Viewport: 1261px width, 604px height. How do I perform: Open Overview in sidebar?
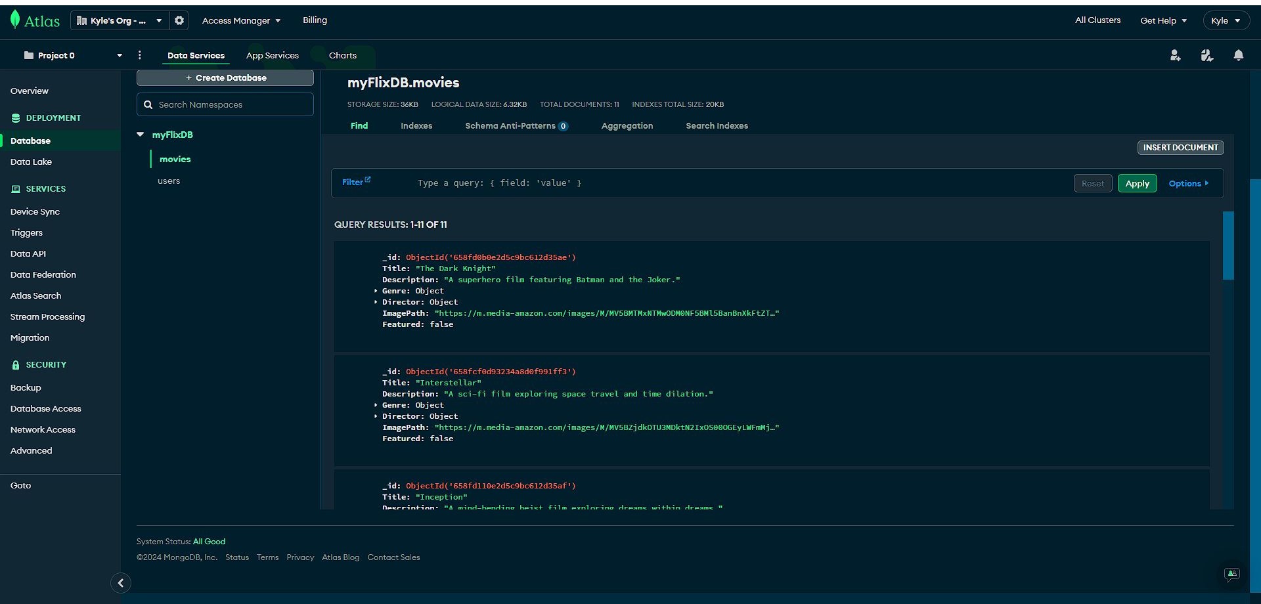point(29,91)
